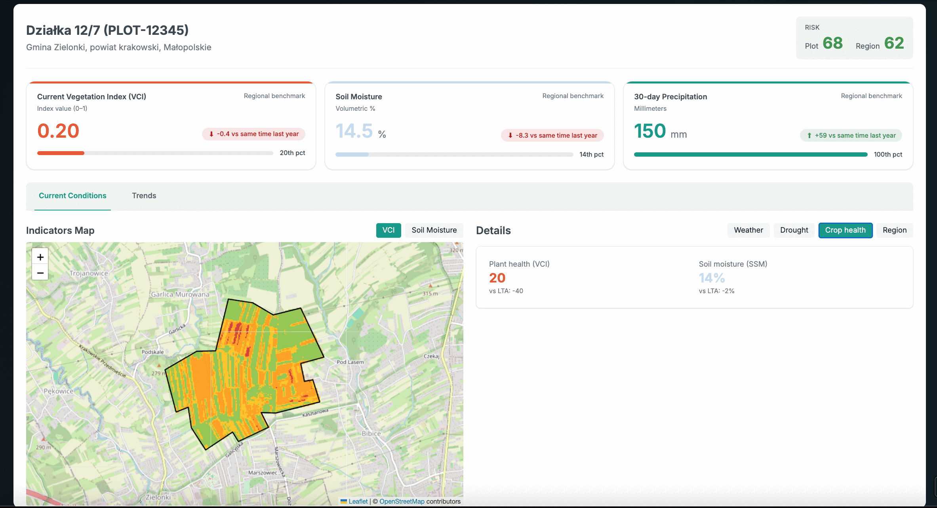Click the VCI percentile progress bar
937x508 pixels.
155,153
